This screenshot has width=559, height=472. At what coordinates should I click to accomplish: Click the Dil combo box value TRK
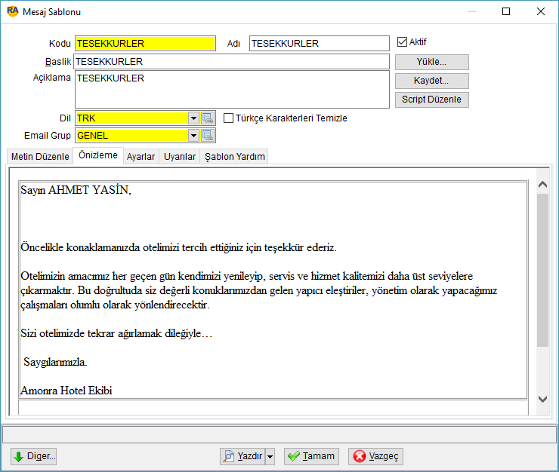pyautogui.click(x=132, y=118)
